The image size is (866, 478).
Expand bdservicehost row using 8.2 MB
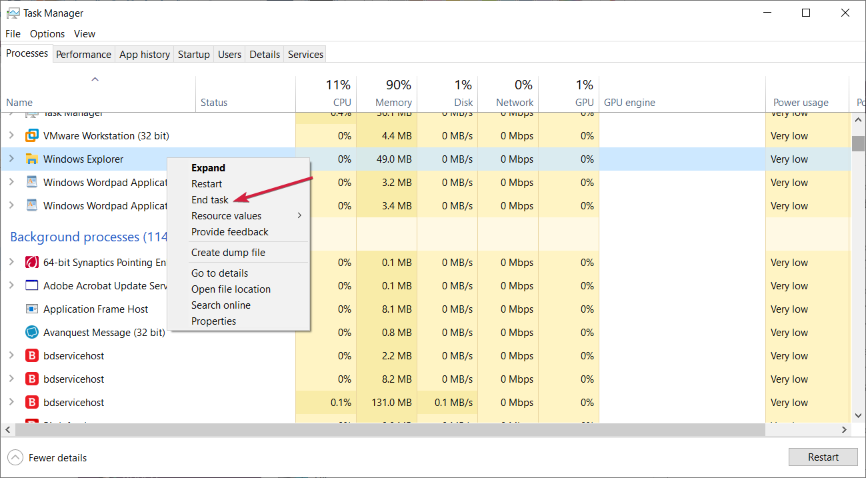11,379
